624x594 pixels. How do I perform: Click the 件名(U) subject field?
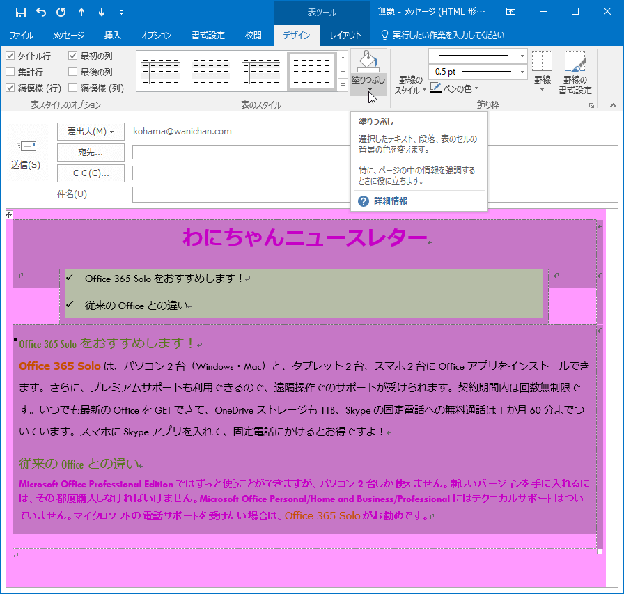375,194
